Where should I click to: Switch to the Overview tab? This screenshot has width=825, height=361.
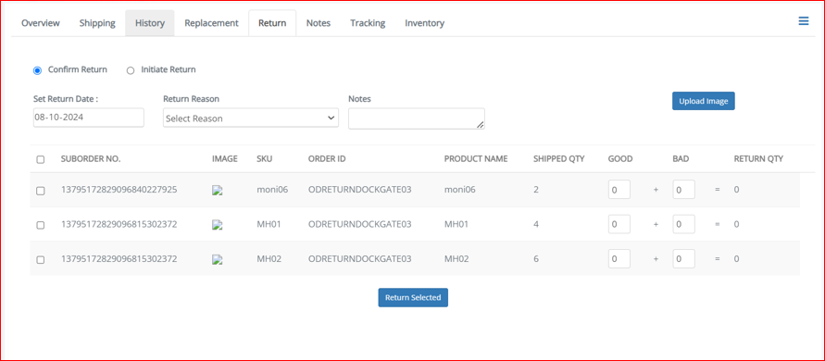tap(41, 23)
